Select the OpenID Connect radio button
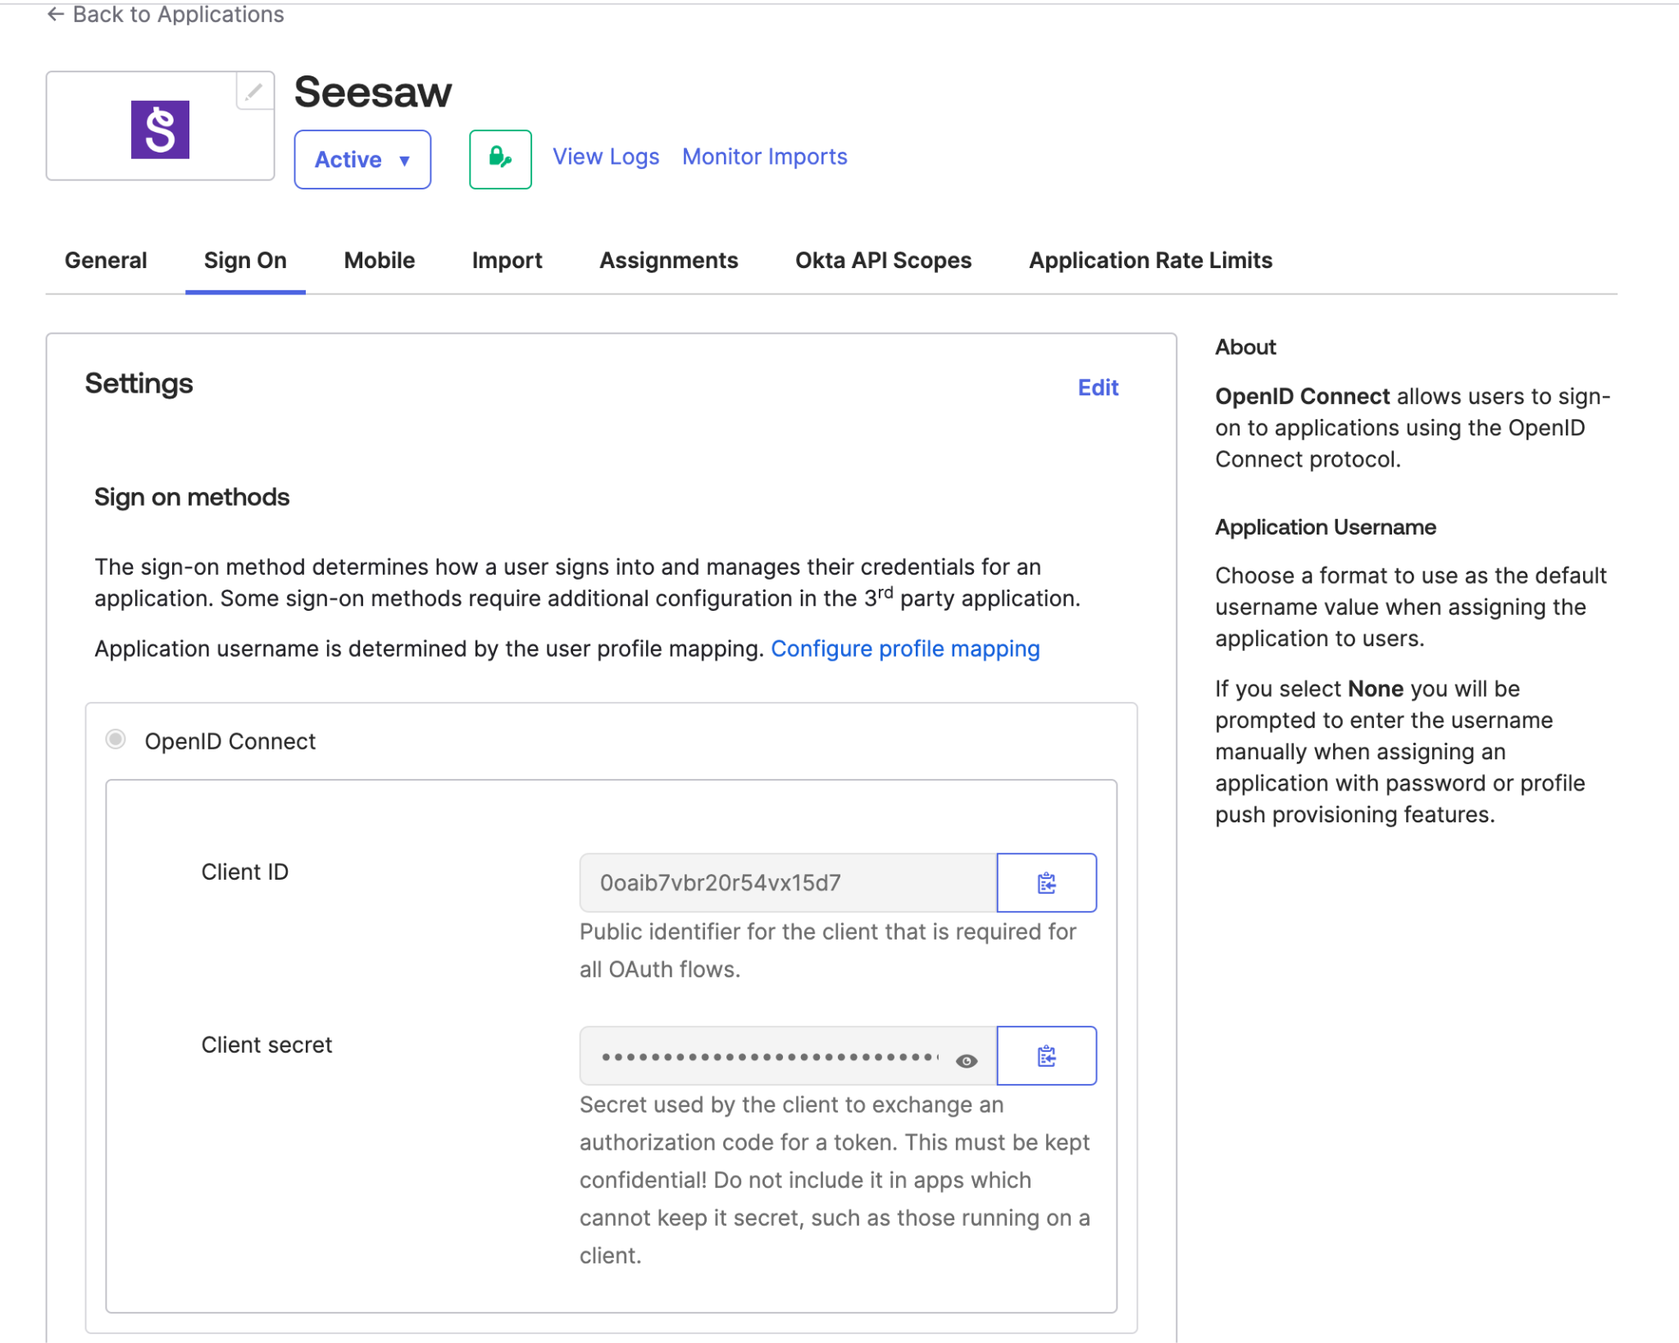Image resolution: width=1679 pixels, height=1343 pixels. [x=116, y=740]
